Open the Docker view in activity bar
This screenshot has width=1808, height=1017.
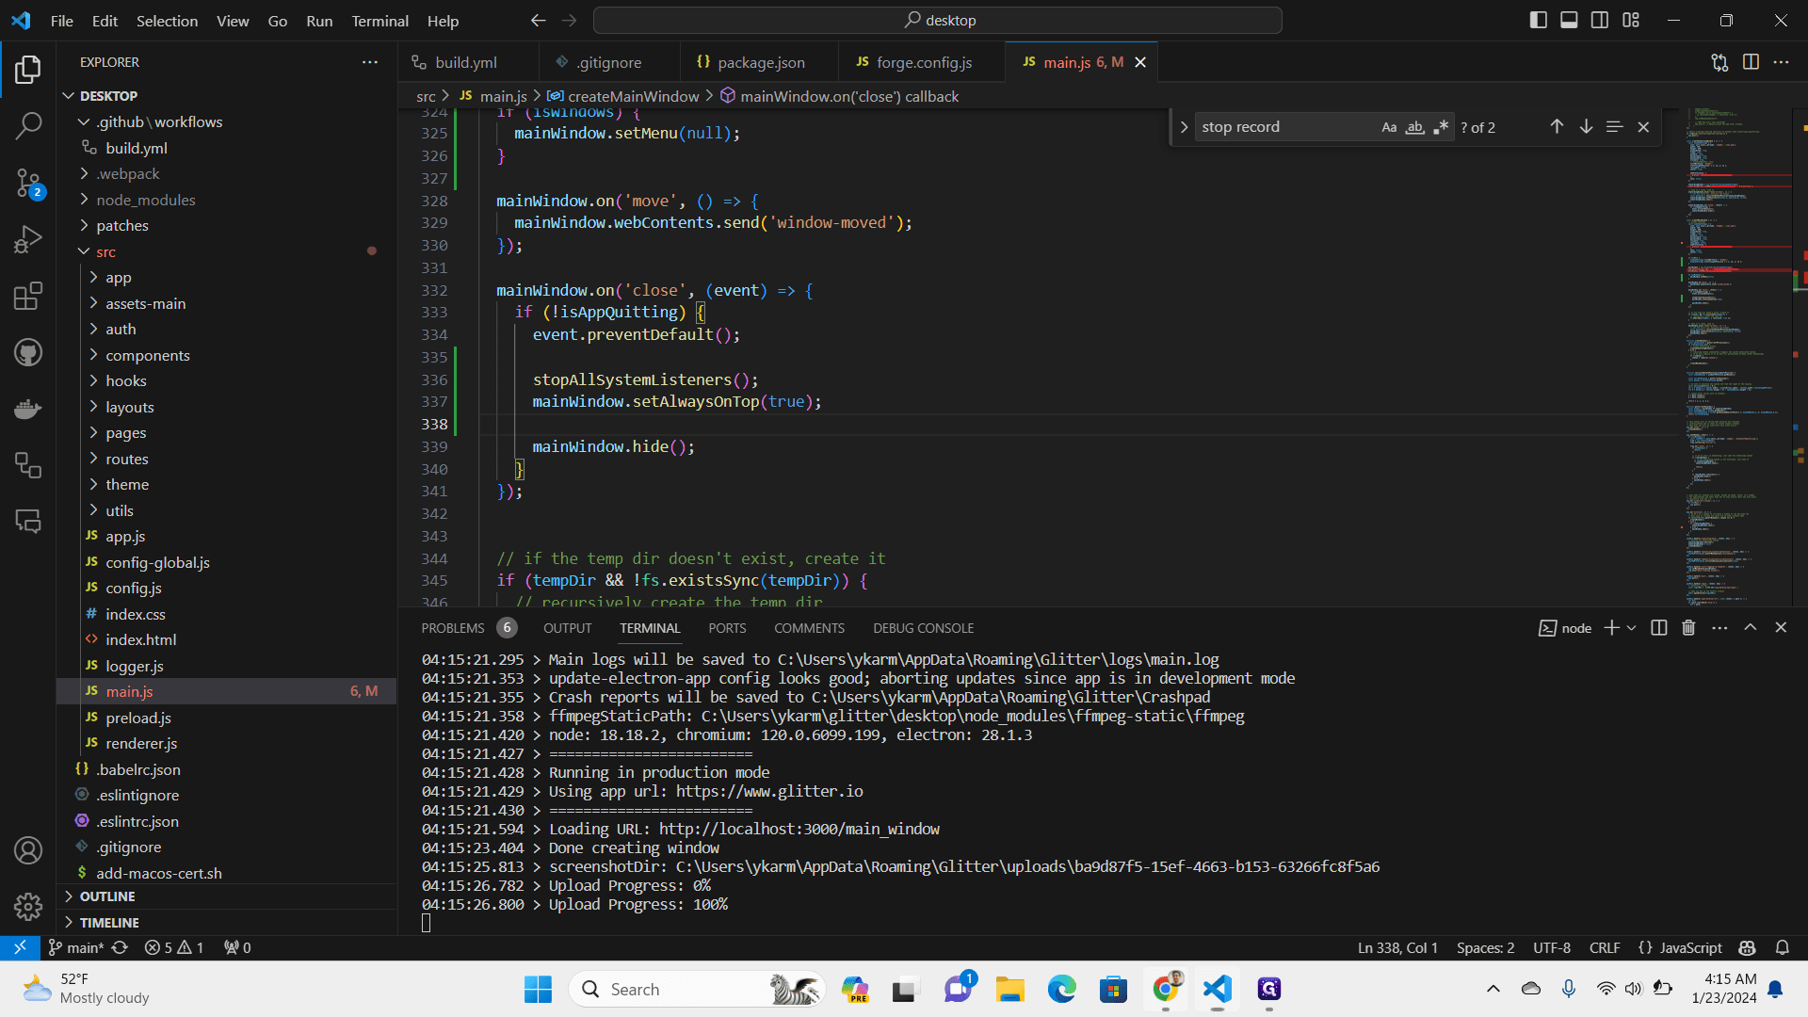28,409
